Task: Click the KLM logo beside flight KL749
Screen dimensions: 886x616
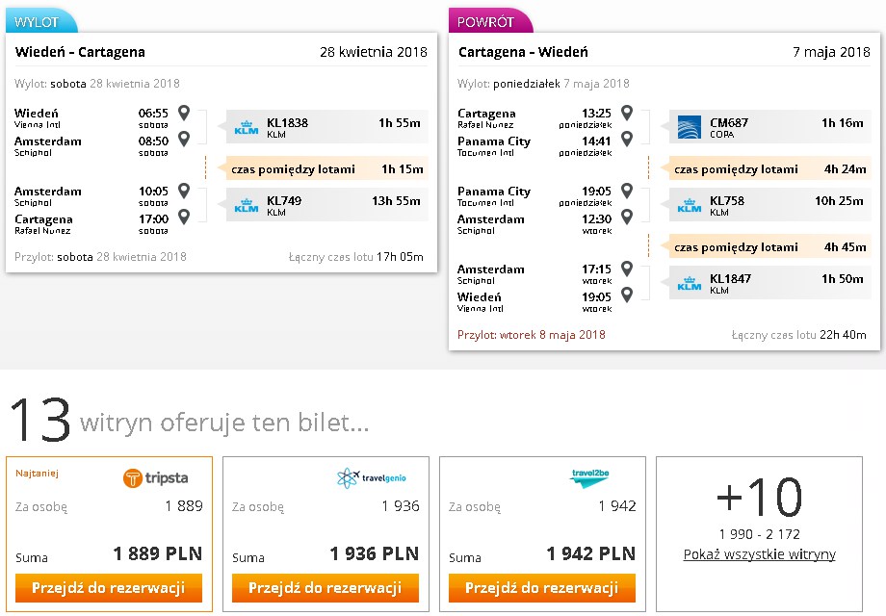Action: [x=247, y=206]
